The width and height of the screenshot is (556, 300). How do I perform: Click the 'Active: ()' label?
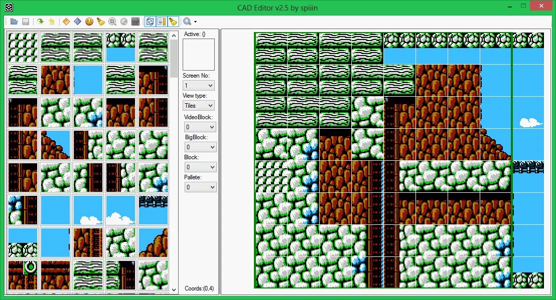click(195, 34)
